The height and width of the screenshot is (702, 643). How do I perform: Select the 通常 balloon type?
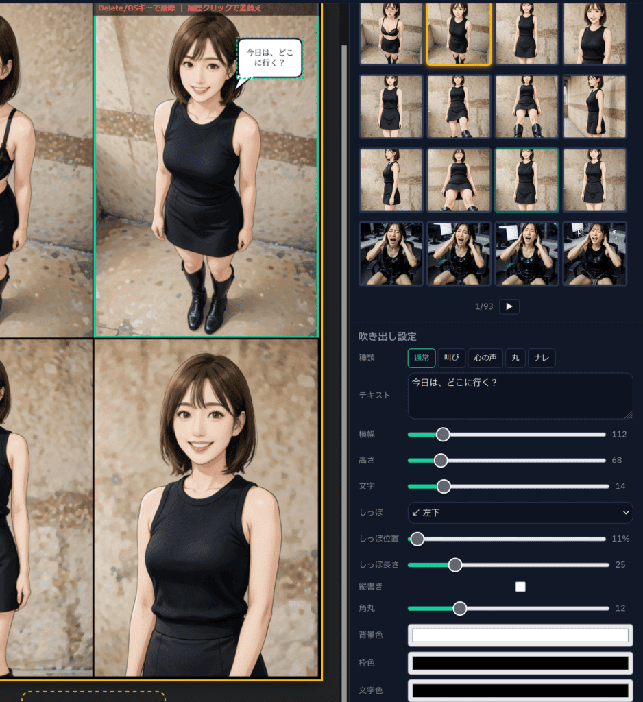point(422,358)
